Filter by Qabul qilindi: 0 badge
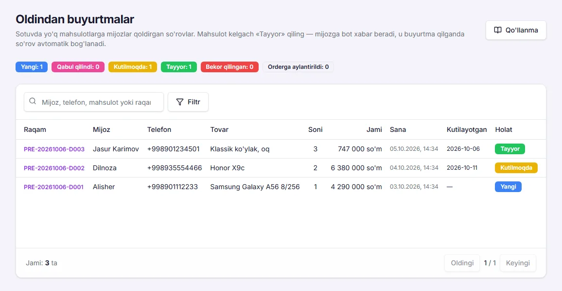Image resolution: width=562 pixels, height=291 pixels. point(78,67)
